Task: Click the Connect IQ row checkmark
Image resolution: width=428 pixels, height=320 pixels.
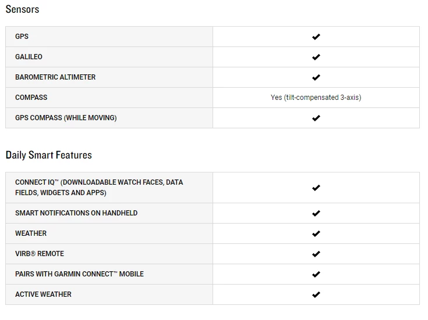Action: pos(316,188)
